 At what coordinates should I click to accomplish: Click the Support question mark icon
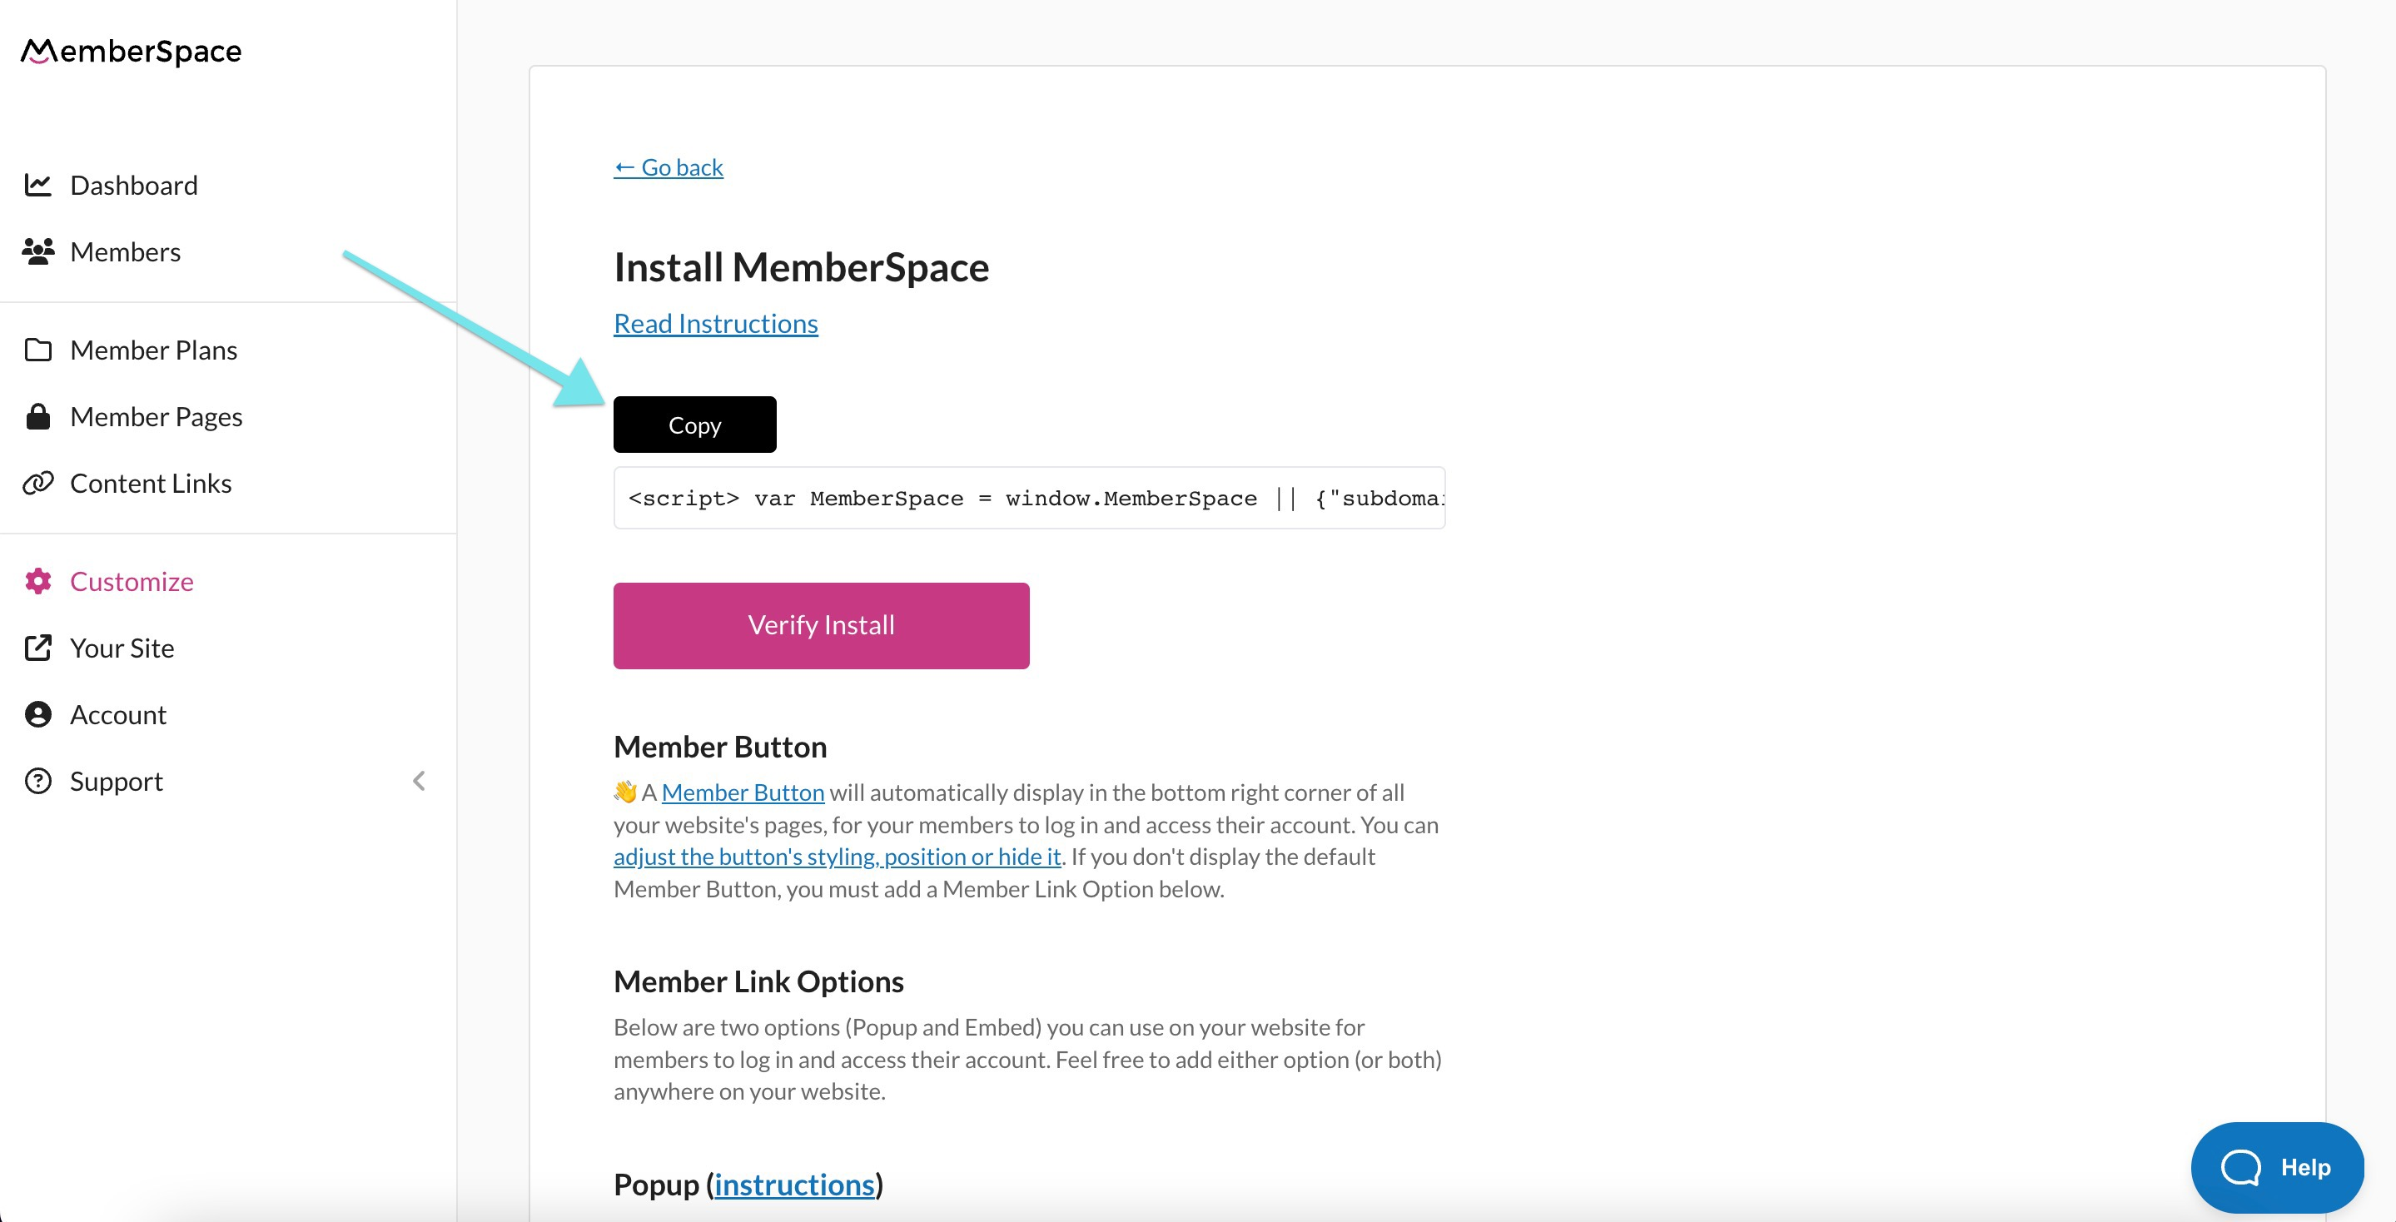(x=38, y=780)
